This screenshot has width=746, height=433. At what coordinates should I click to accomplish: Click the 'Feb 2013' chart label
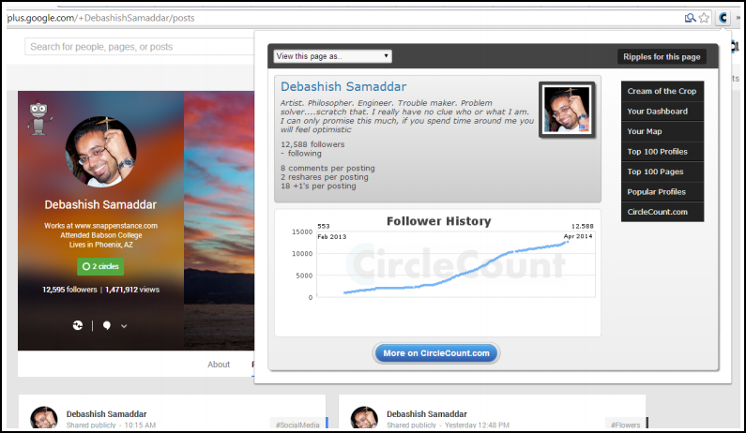(332, 237)
